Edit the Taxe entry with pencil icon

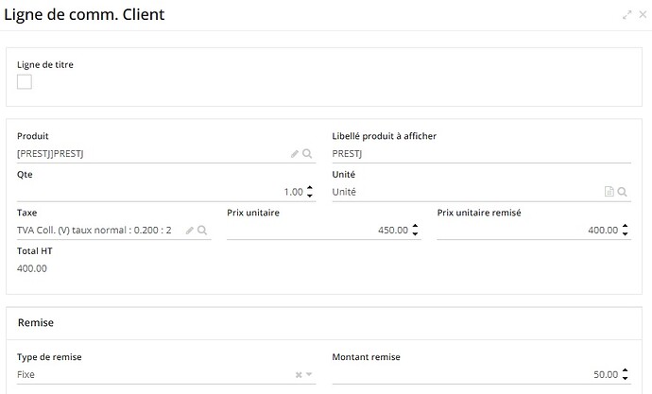tap(190, 231)
